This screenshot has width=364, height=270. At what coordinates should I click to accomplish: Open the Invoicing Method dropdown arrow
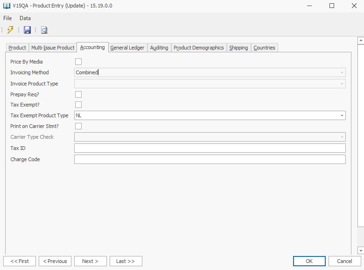[342, 72]
